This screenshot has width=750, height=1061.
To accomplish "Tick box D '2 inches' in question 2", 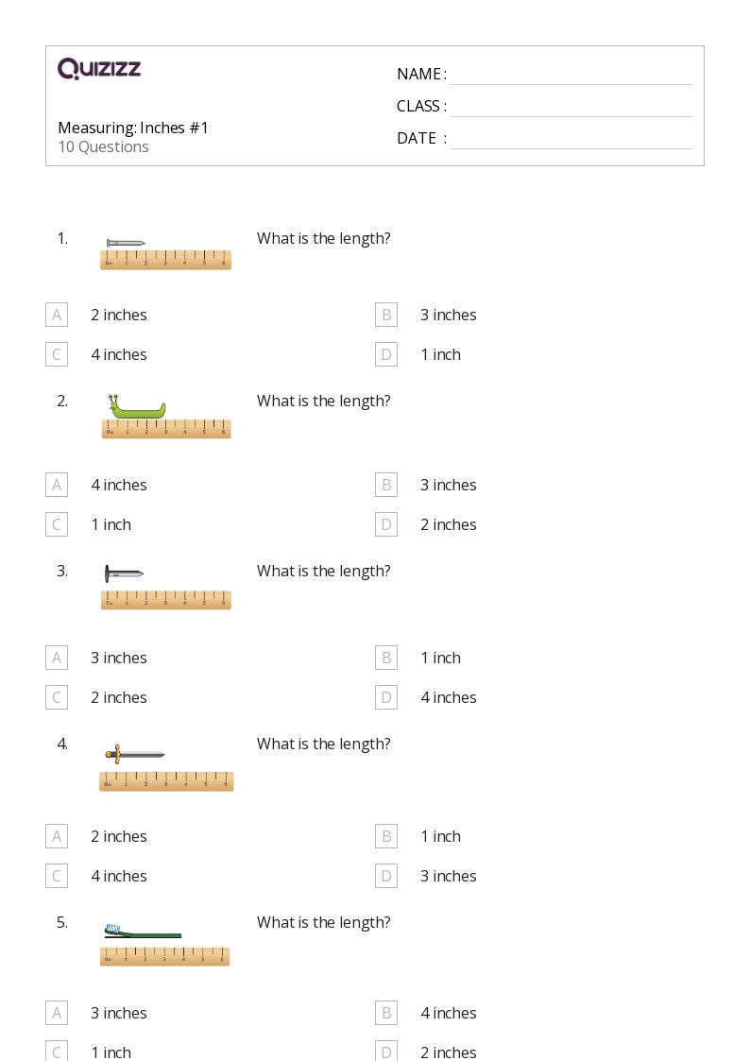I will (386, 524).
